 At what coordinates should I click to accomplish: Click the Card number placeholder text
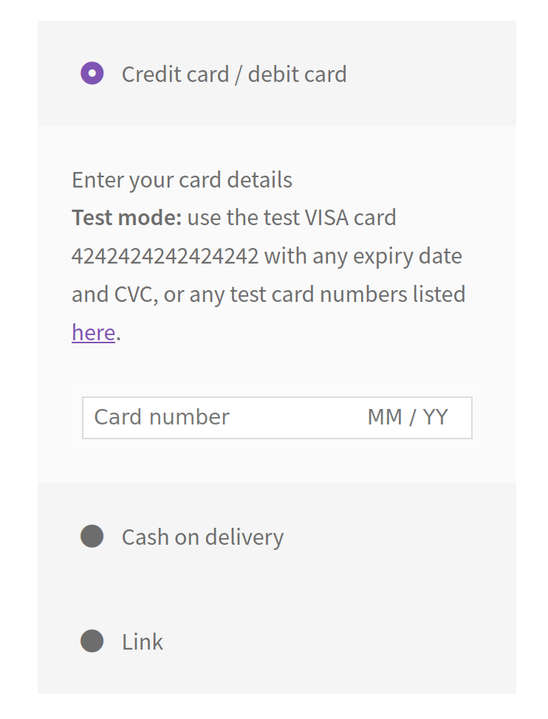pos(160,417)
